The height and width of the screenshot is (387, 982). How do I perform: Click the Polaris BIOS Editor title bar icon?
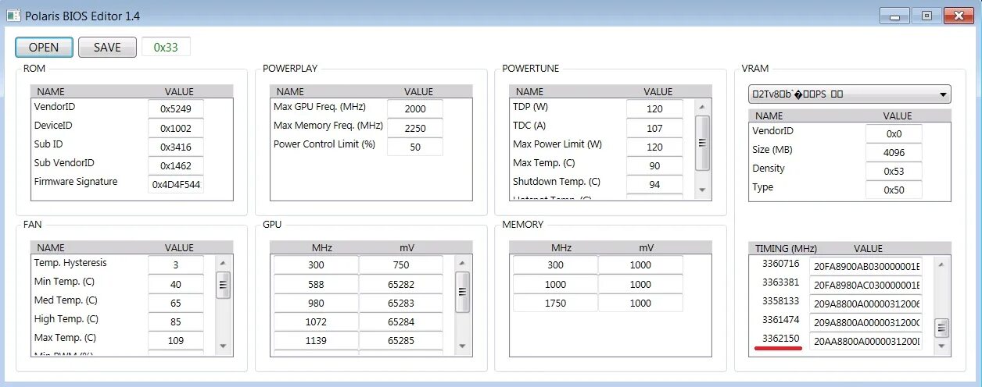click(13, 15)
